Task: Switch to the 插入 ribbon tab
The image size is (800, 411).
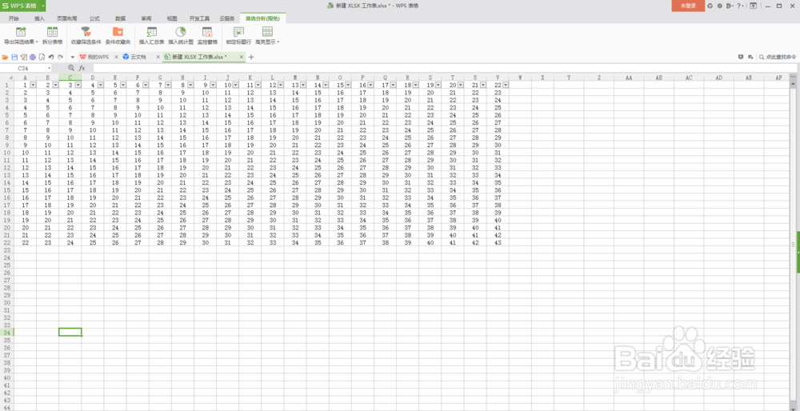Action: [39, 18]
